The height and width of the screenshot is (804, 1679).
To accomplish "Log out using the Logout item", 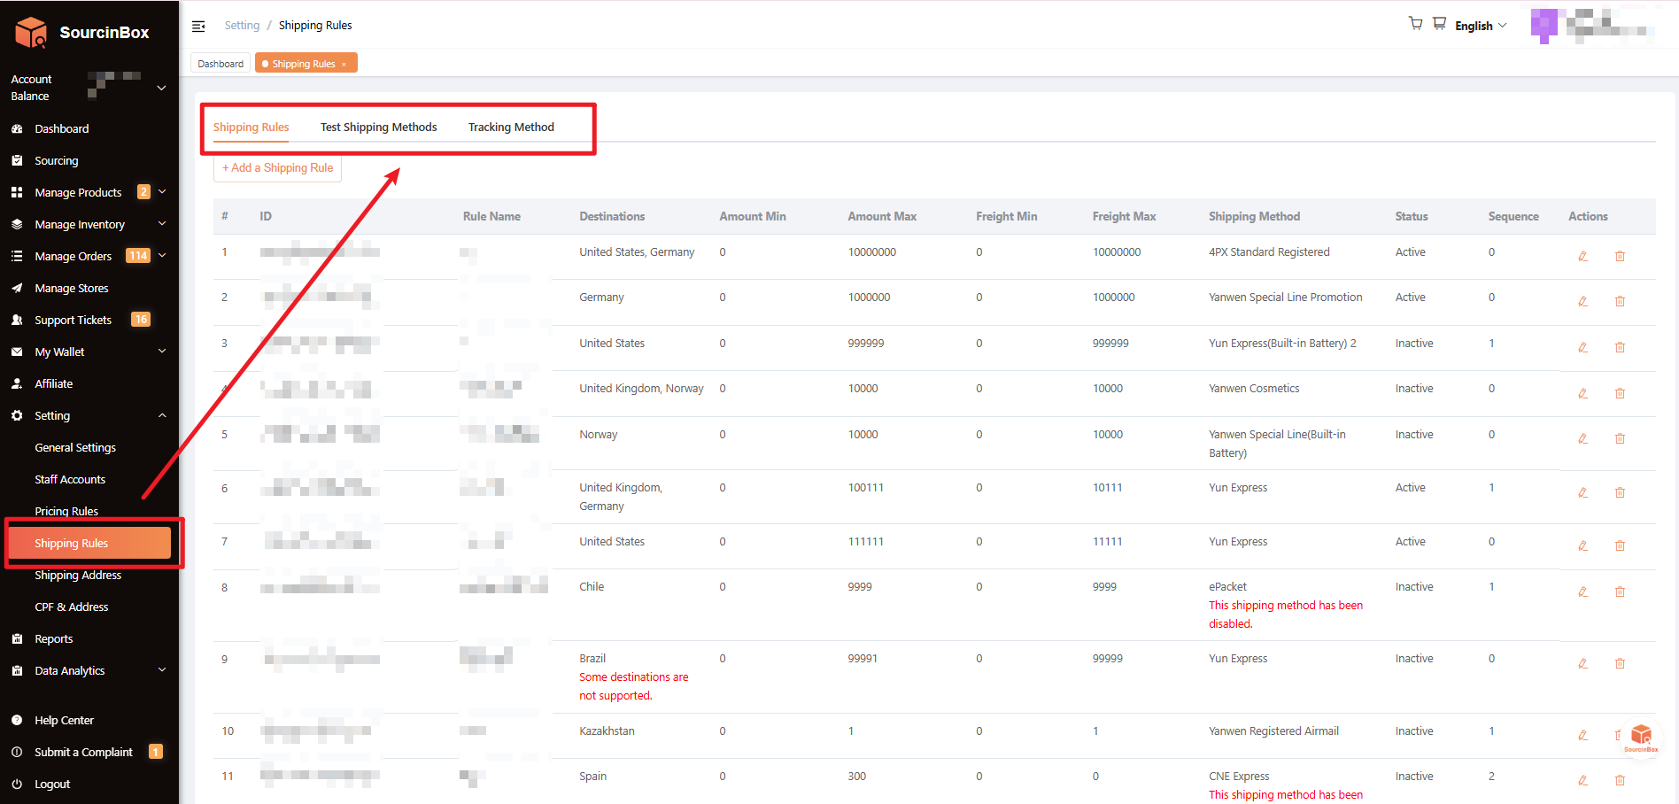I will pyautogui.click(x=51, y=784).
